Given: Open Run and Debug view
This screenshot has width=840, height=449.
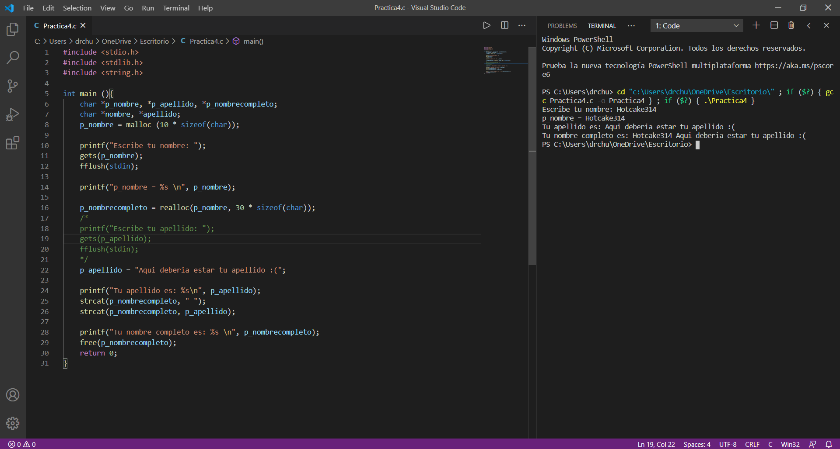Looking at the screenshot, I should click(13, 114).
